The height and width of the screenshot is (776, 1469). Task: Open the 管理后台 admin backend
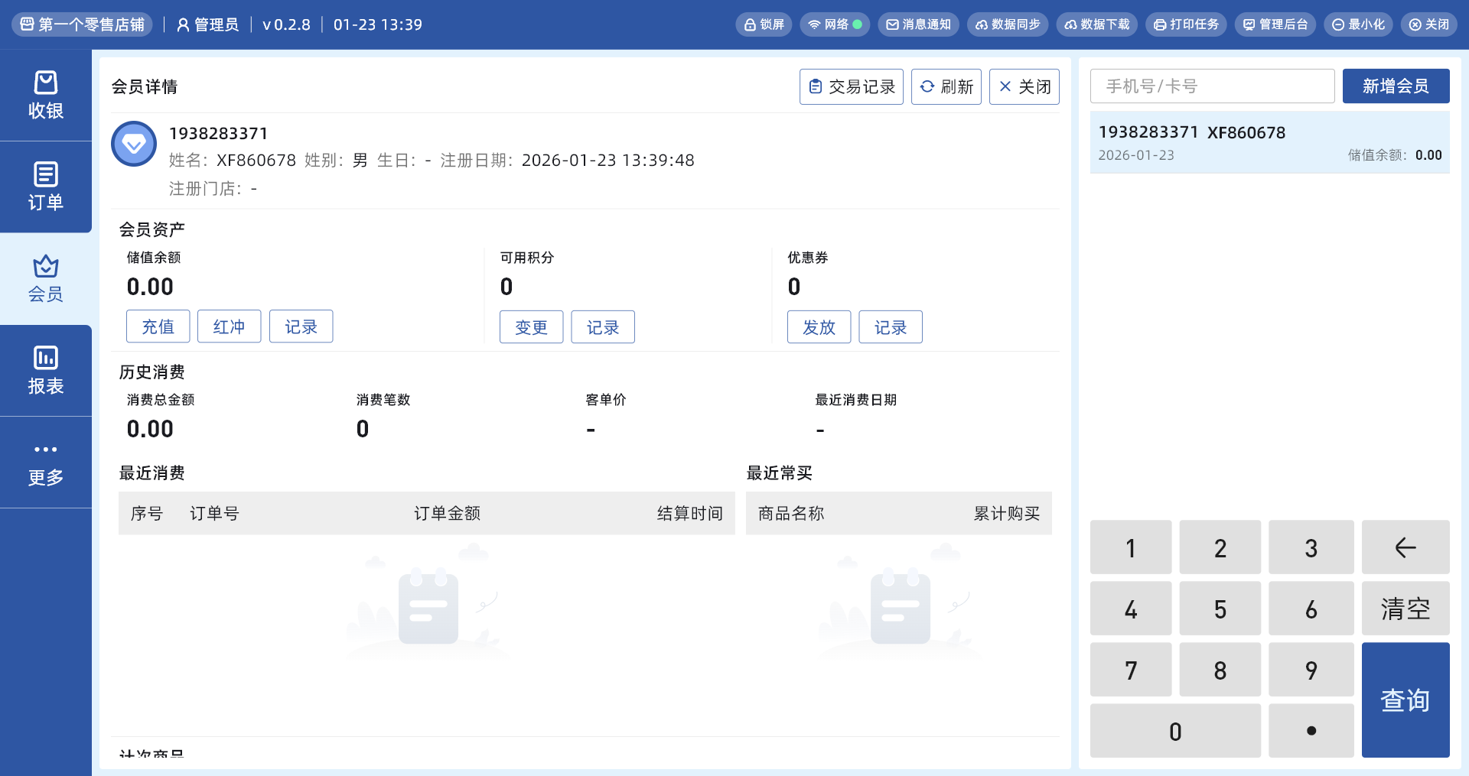click(x=1275, y=24)
